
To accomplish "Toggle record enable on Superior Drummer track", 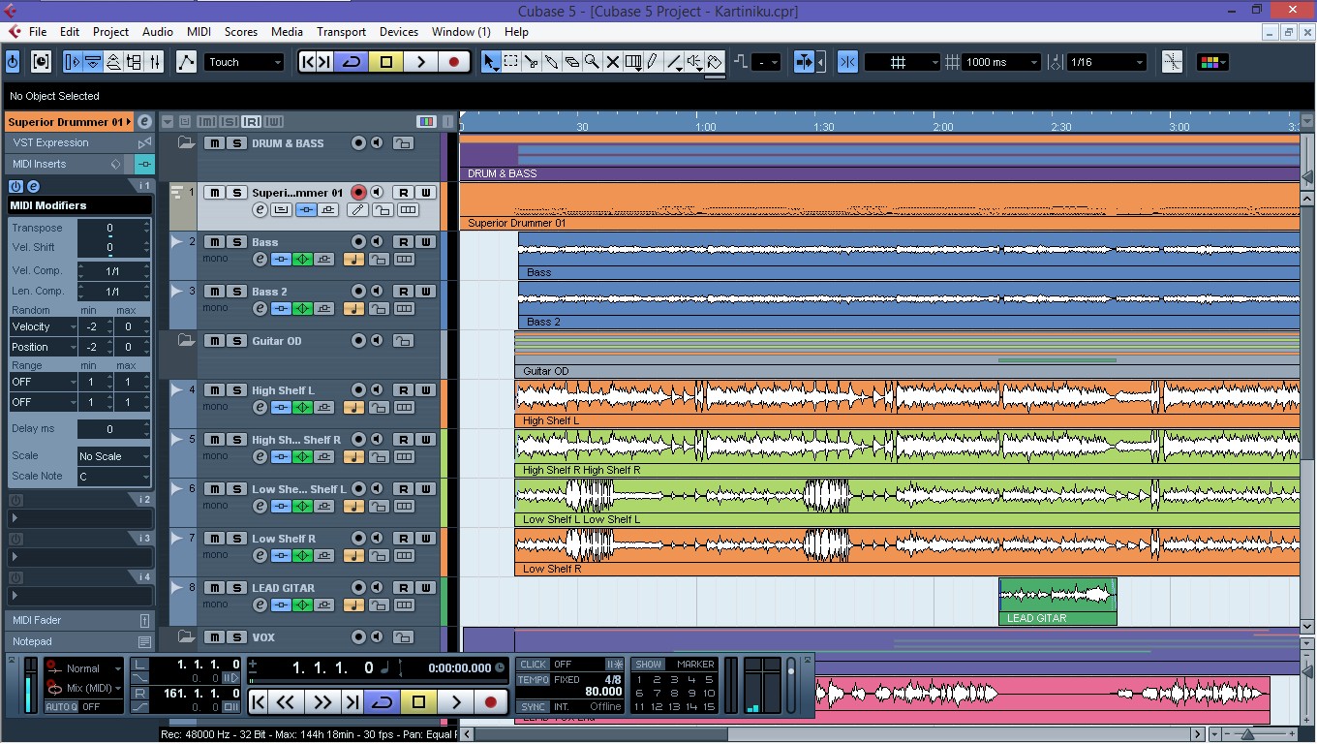I will (x=358, y=193).
